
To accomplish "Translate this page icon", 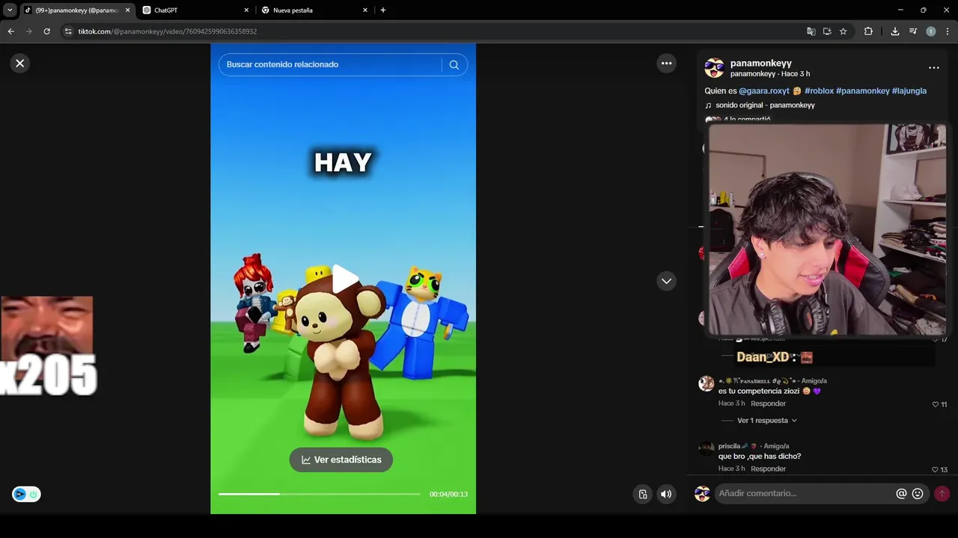I will 811,31.
